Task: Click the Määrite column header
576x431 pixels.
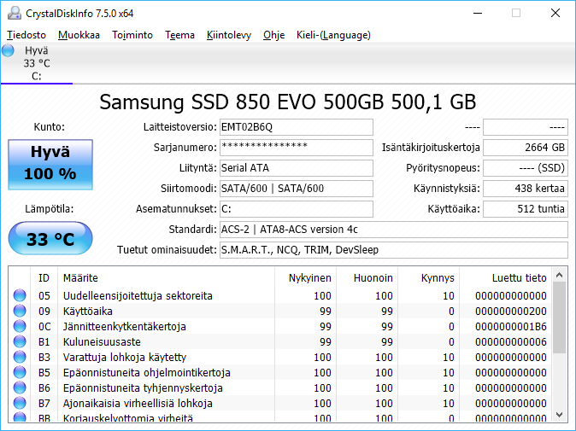Action: pyautogui.click(x=166, y=278)
